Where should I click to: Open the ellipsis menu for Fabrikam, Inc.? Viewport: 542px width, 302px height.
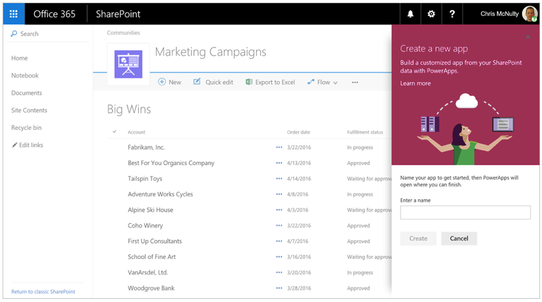(279, 147)
